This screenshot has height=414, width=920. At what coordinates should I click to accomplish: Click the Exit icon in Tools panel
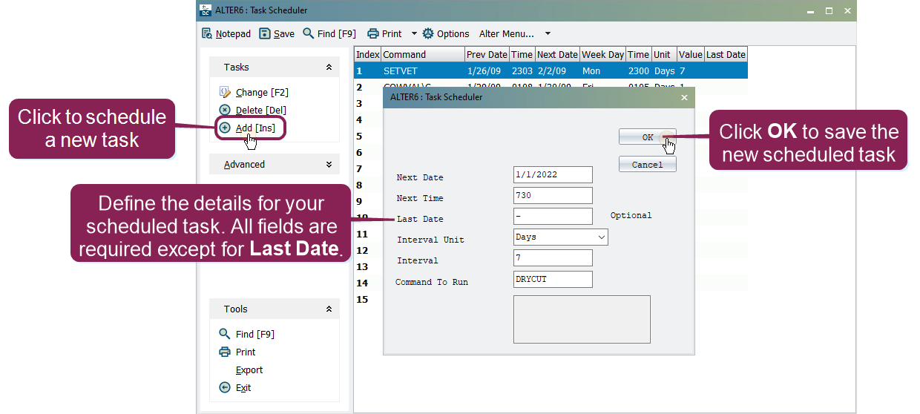(x=226, y=387)
